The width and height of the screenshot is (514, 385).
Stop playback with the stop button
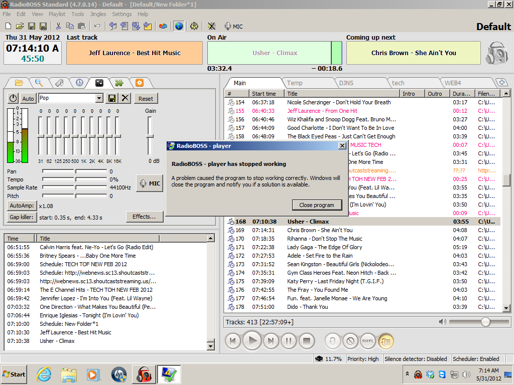click(x=307, y=341)
